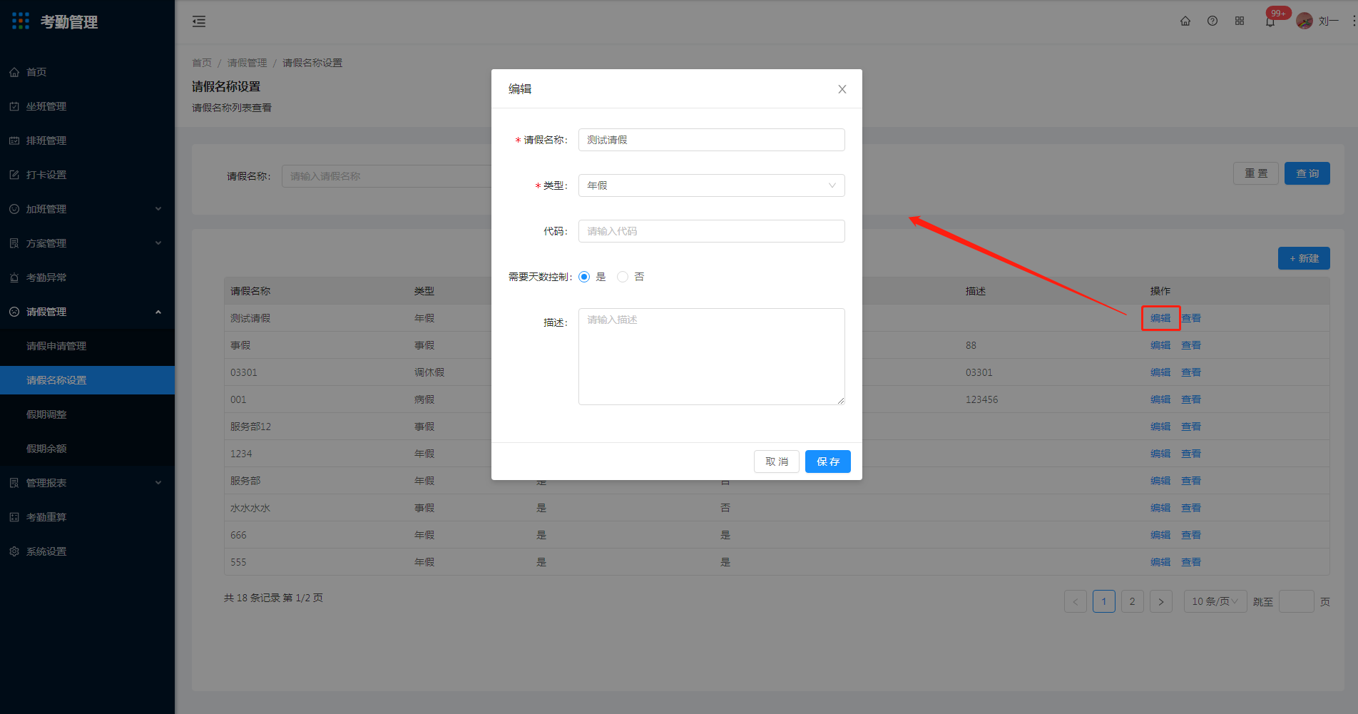Expand the 方案管理 submenu chevron
The image size is (1358, 714).
tap(158, 243)
